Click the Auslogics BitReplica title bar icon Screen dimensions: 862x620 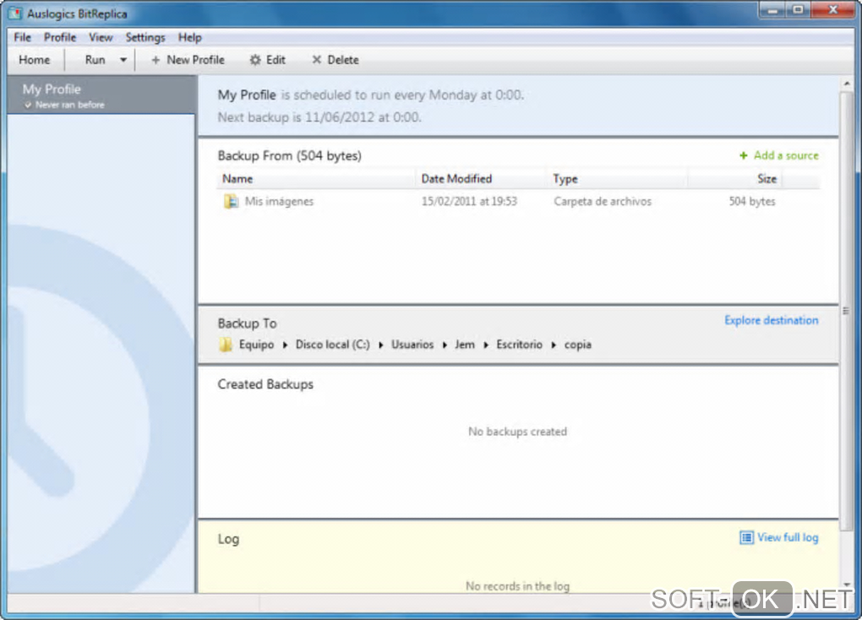[x=15, y=13]
